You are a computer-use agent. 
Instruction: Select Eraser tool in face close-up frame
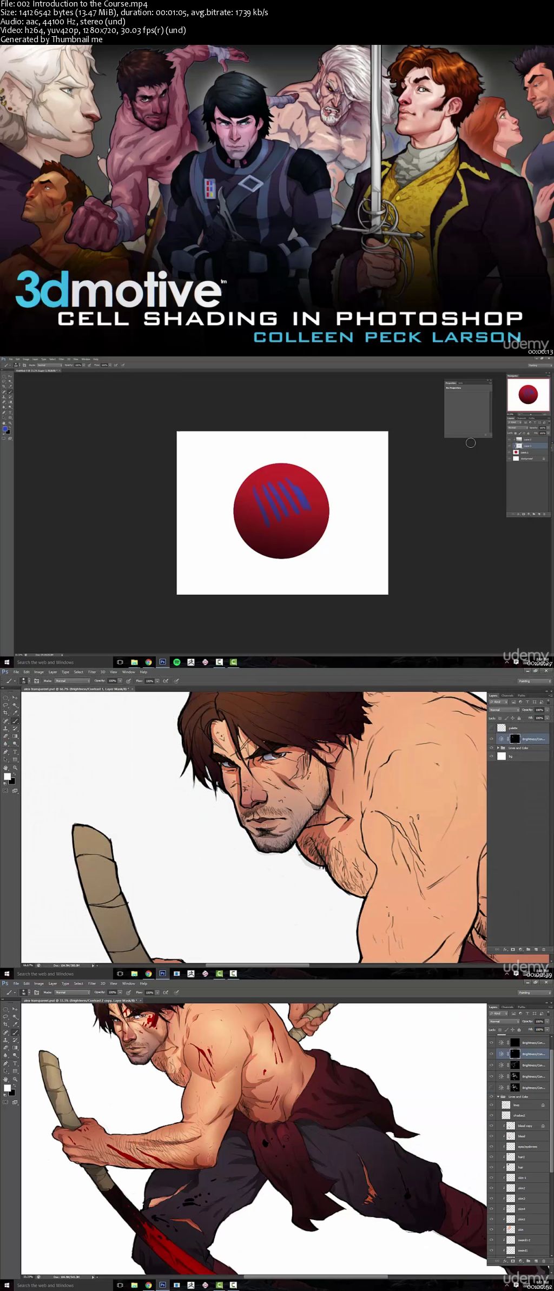point(5,736)
